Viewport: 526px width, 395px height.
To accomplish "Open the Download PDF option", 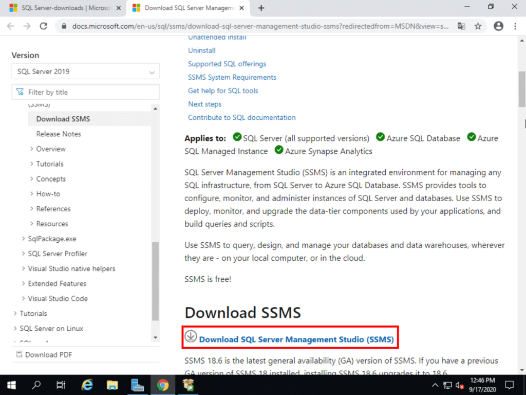I will (x=48, y=354).
